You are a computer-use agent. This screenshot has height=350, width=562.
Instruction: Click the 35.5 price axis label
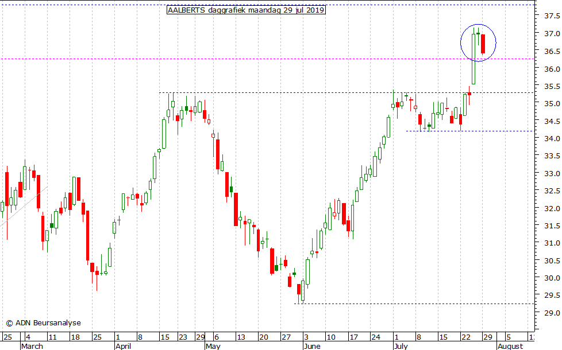(552, 87)
